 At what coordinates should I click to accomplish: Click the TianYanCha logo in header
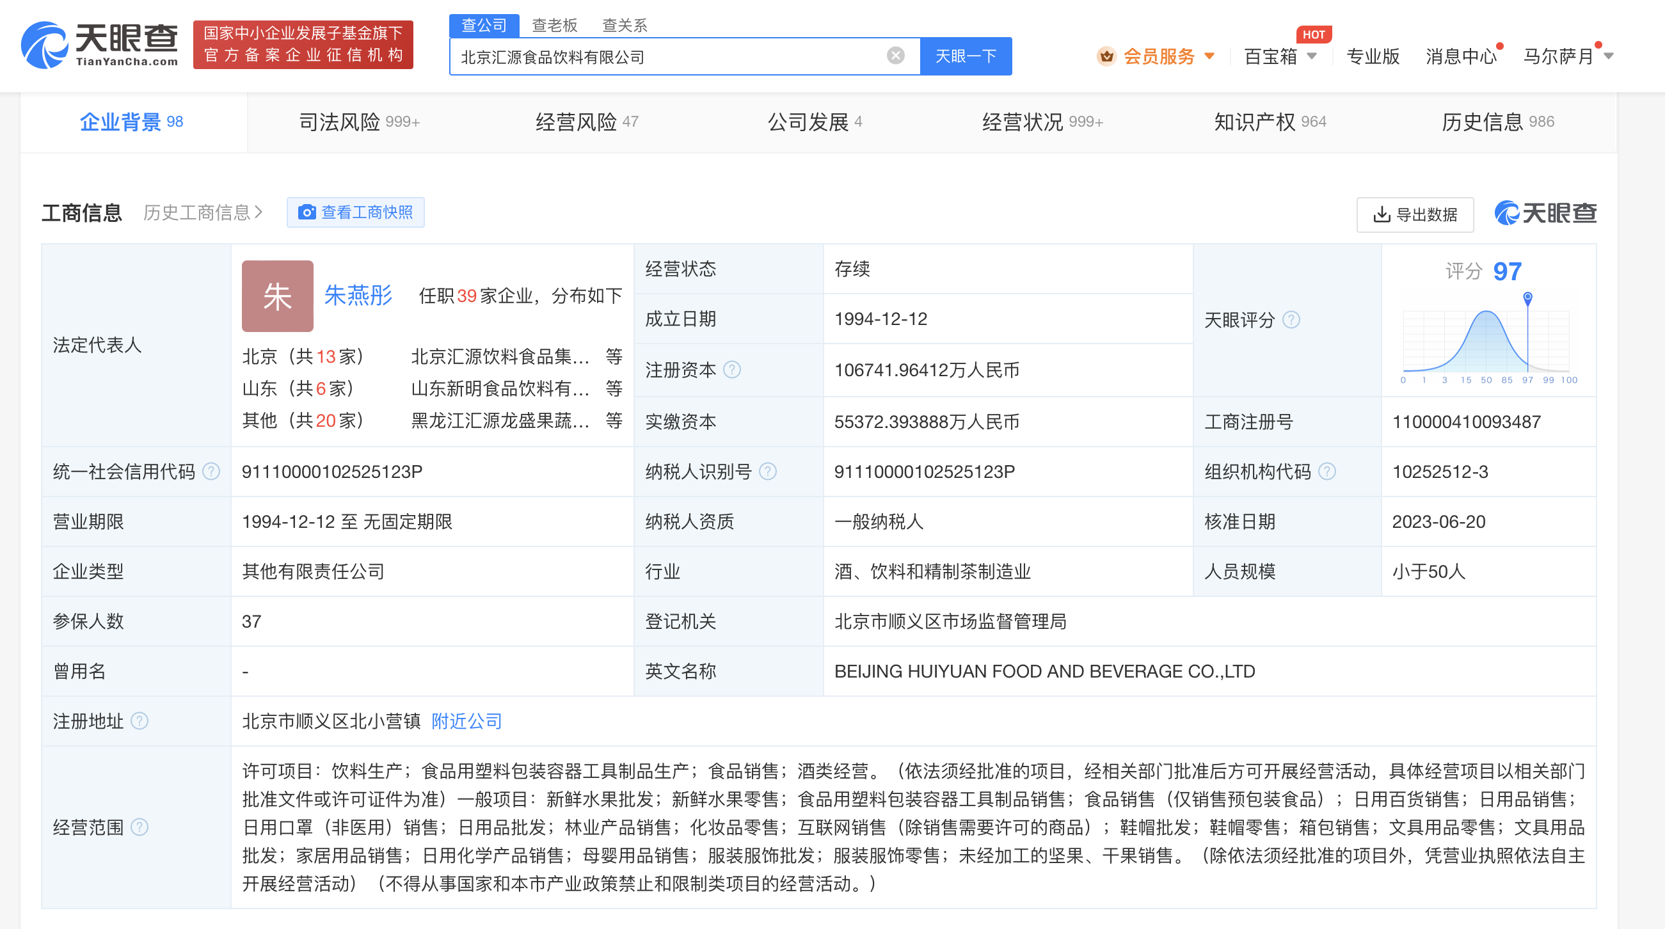100,44
